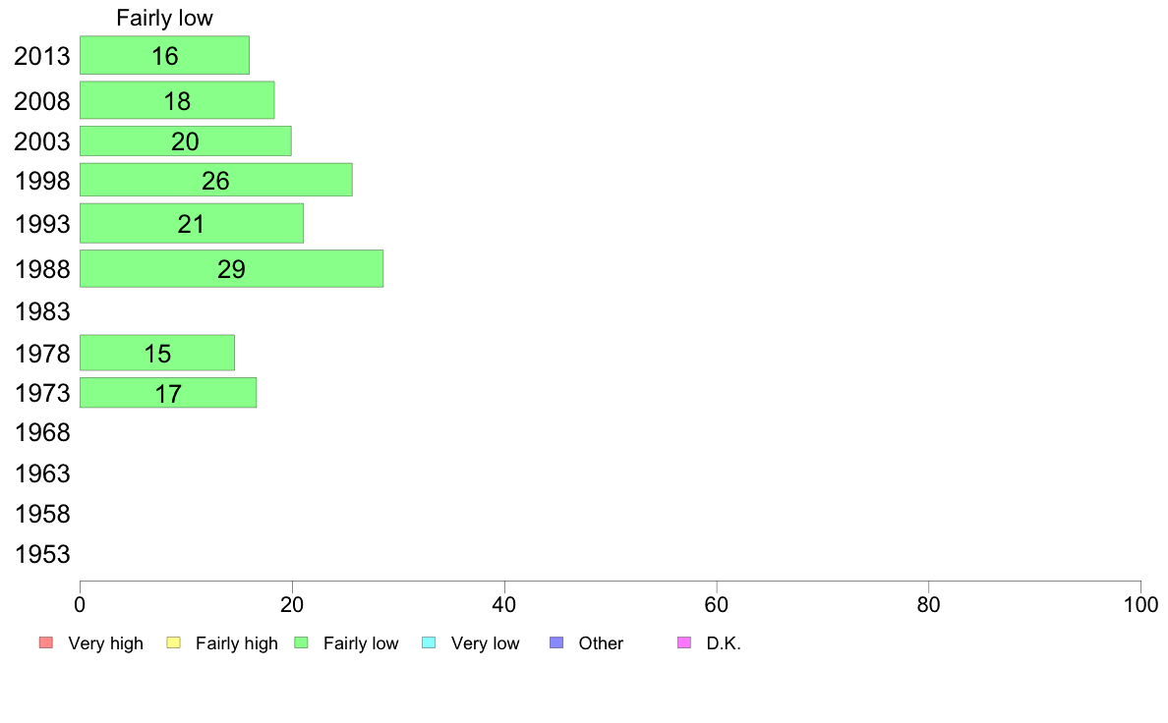The width and height of the screenshot is (1168, 723).
Task: Click the green Fairly low legend swatch
Action: [x=301, y=642]
